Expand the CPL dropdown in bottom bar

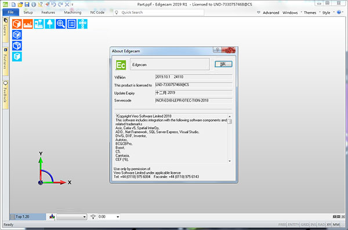(84, 217)
